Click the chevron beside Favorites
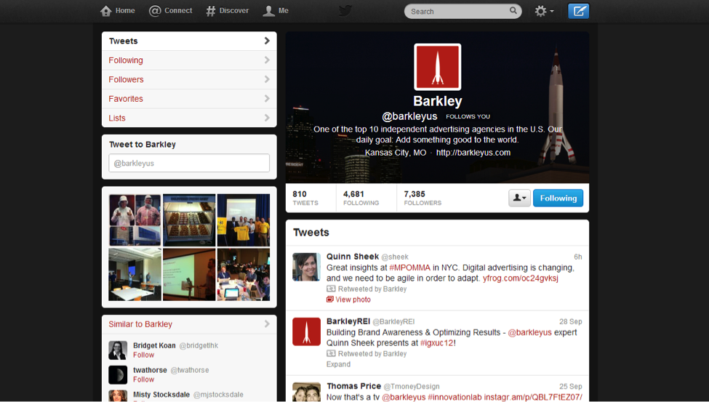The image size is (709, 402). click(267, 99)
